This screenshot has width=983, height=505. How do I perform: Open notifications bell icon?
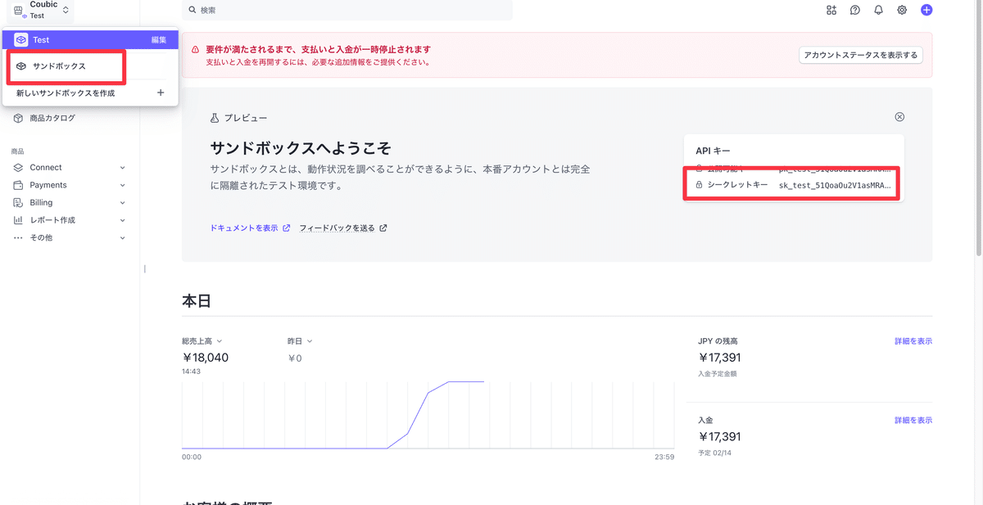click(878, 10)
